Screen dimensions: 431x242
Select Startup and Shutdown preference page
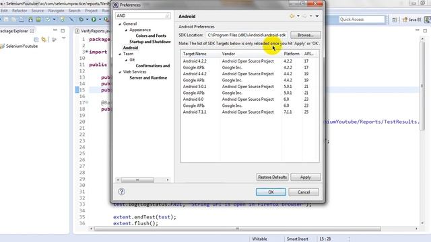pyautogui.click(x=150, y=42)
